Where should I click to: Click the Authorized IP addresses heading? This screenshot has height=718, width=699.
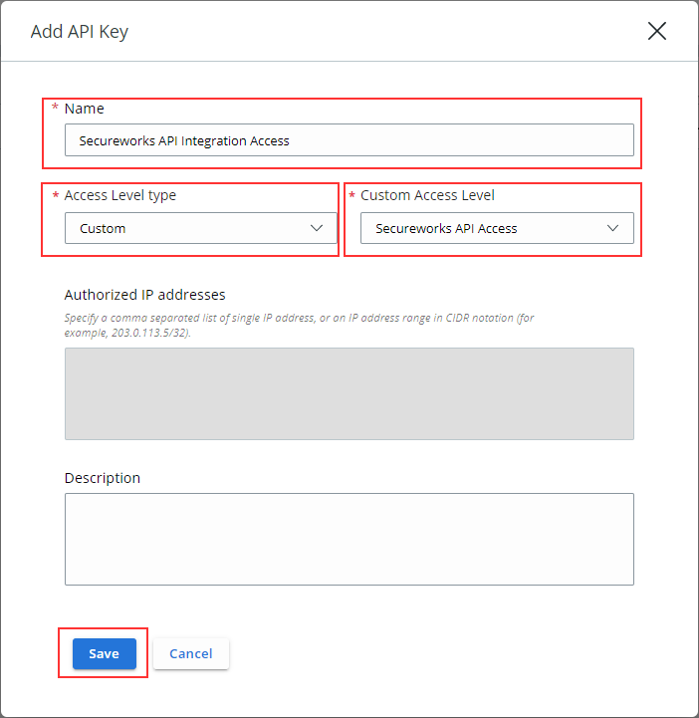click(x=144, y=295)
